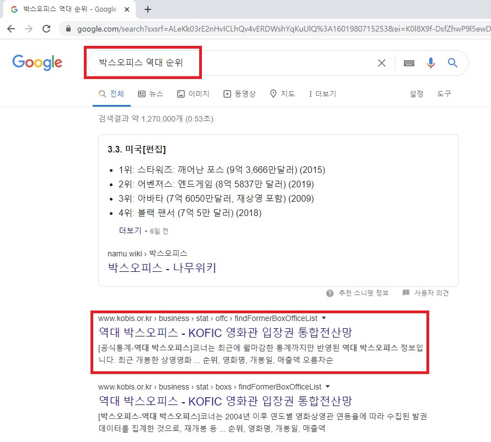Screen dimensions: 491x442
Task: Expand the 더보기 menu in search tabs
Action: [322, 94]
